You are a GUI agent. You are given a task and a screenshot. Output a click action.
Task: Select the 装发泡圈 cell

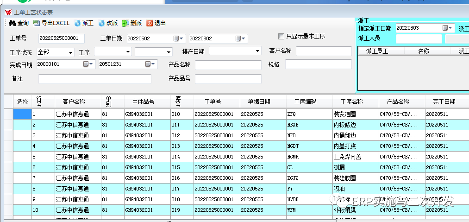356,114
